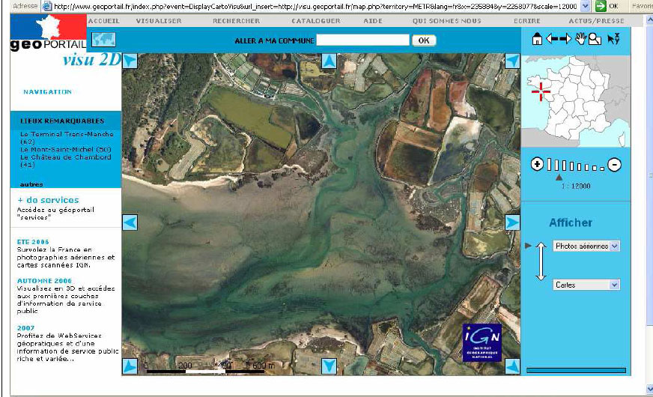Select the hand pan tool
The width and height of the screenshot is (653, 397).
580,40
